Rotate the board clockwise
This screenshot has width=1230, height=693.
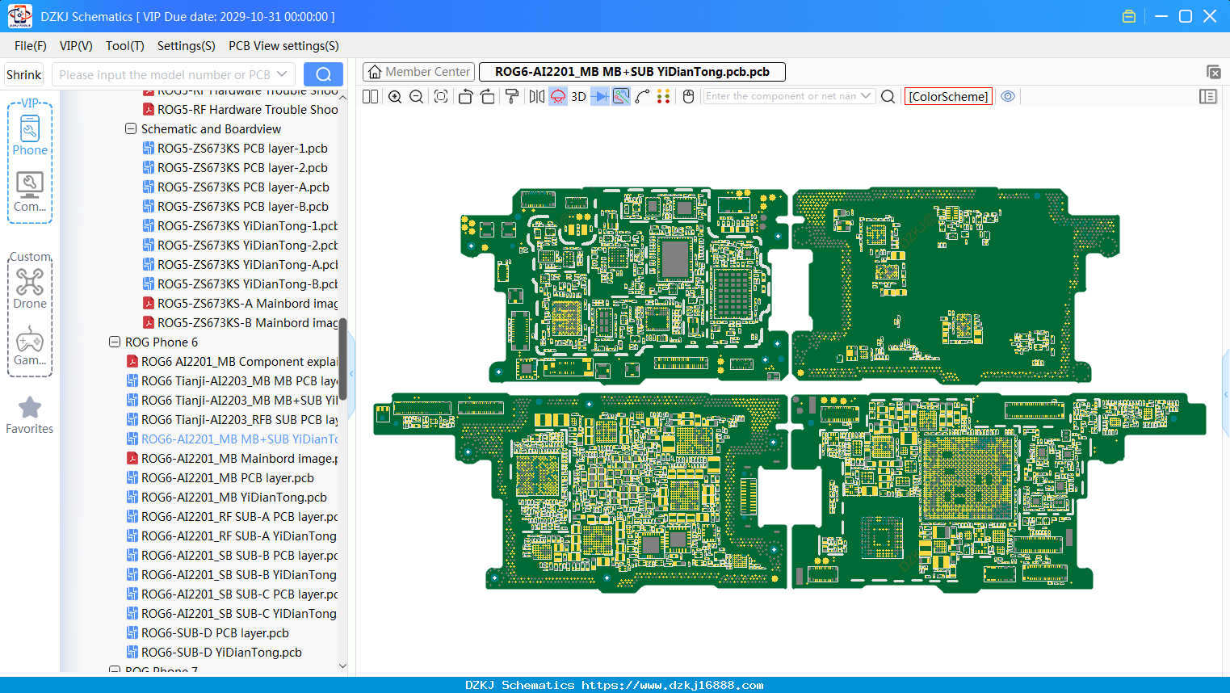[488, 96]
